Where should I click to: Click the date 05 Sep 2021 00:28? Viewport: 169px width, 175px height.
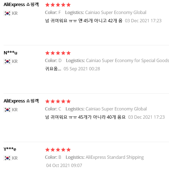pos(82,69)
